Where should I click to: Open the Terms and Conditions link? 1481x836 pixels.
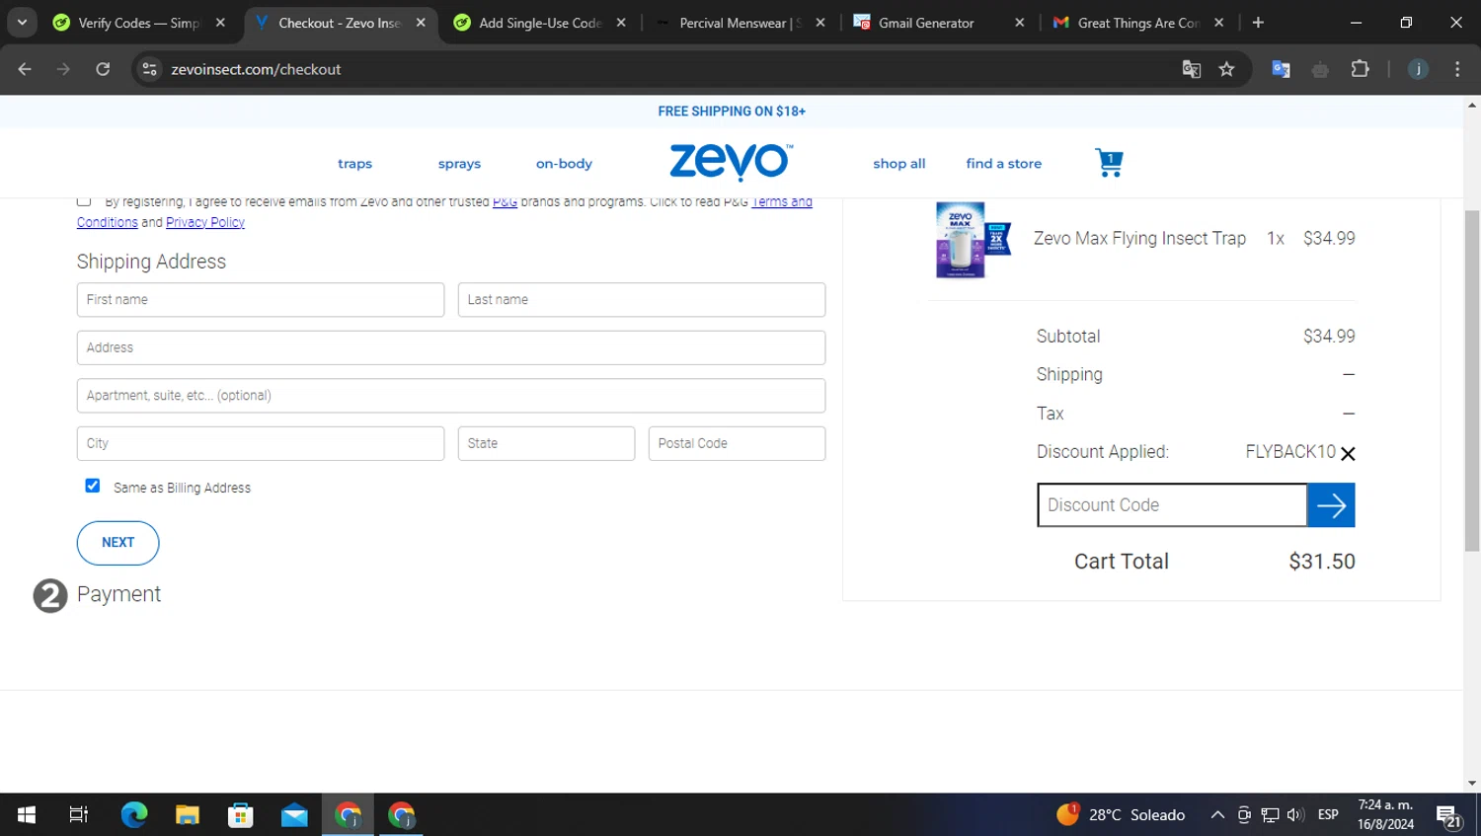click(782, 202)
